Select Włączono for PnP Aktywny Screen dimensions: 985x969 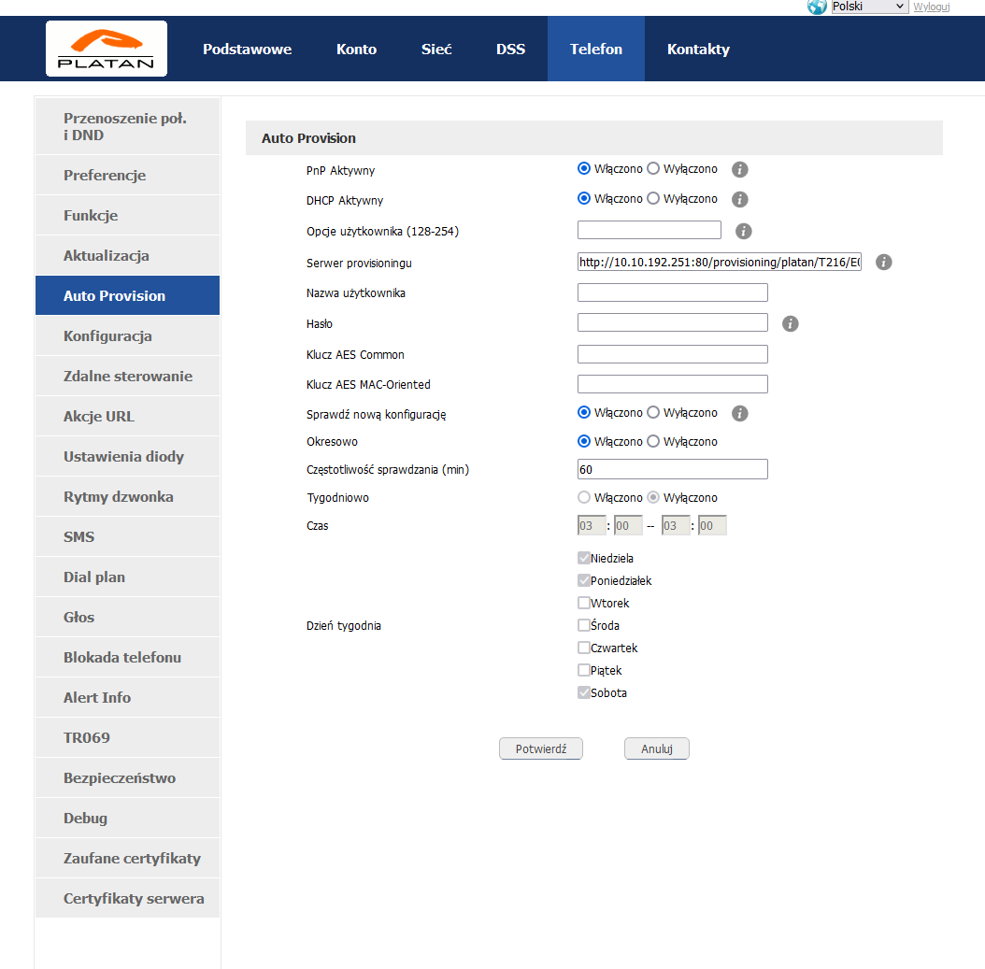click(583, 168)
